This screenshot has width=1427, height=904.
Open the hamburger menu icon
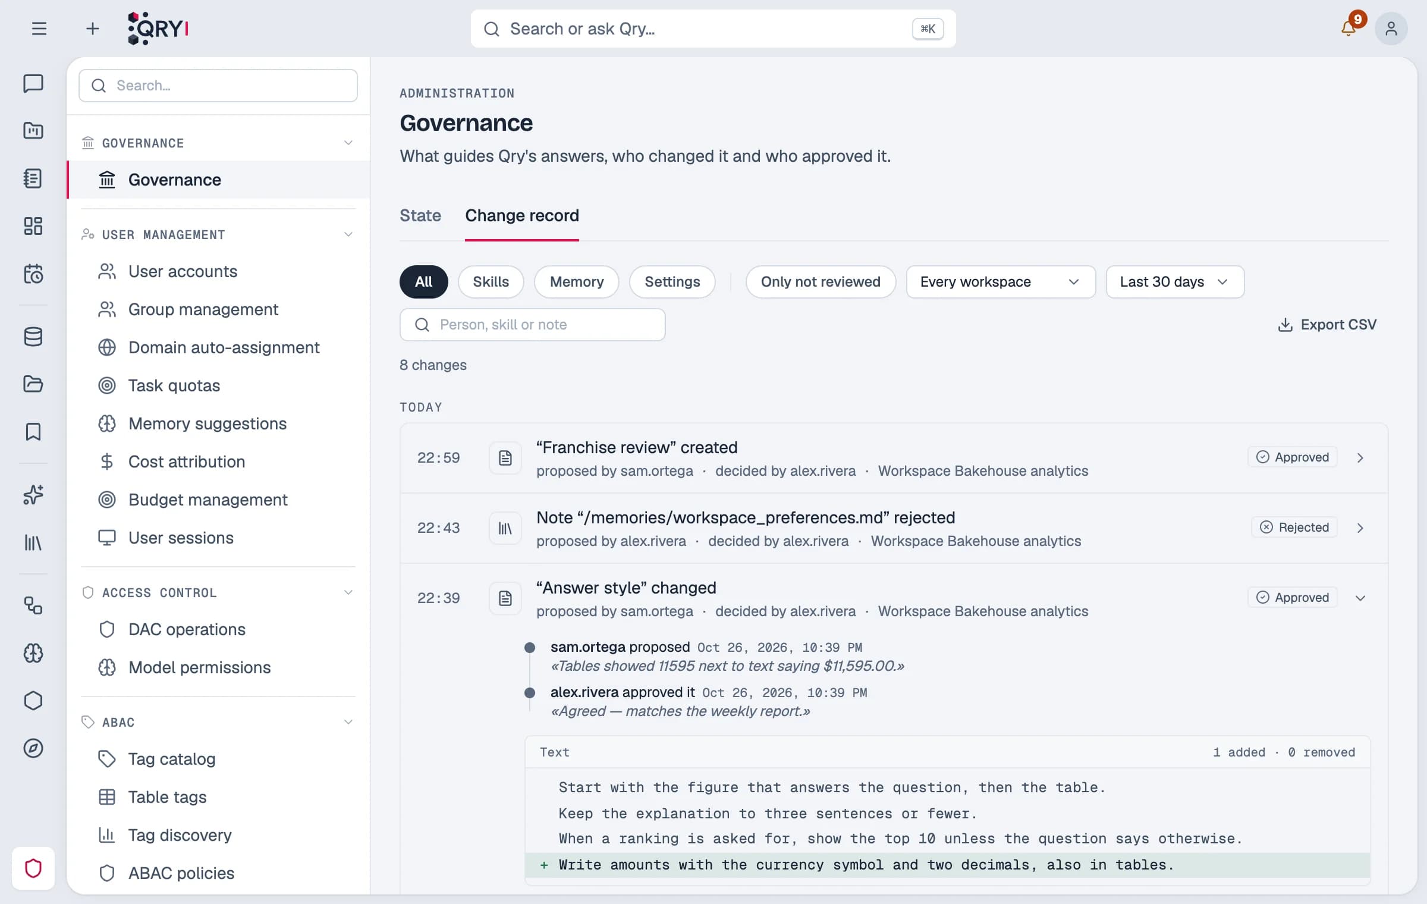click(x=39, y=29)
